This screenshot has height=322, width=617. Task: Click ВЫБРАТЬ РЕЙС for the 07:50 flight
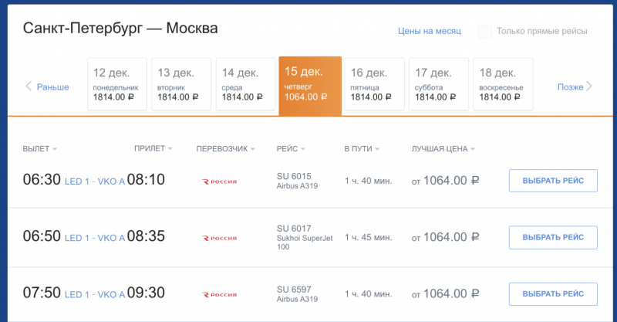pyautogui.click(x=553, y=294)
